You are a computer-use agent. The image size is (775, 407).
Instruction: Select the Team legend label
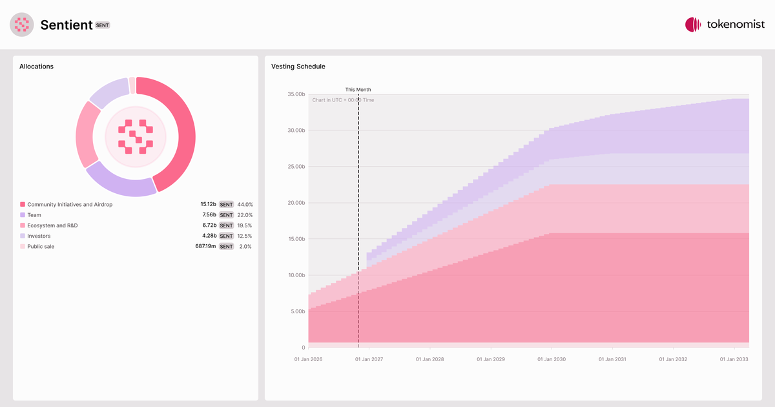coord(34,215)
